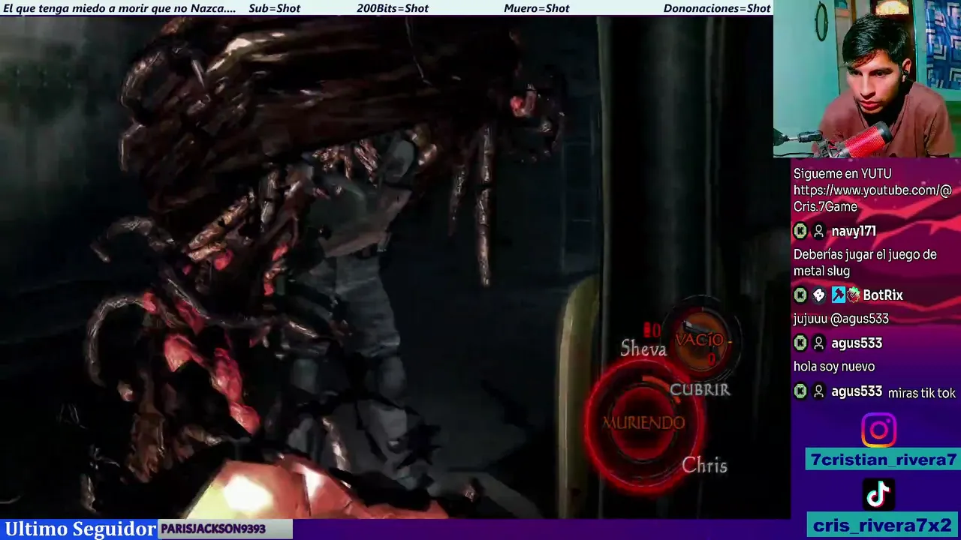Click the cris_rivera7x2 TikTok handle
The height and width of the screenshot is (540, 961).
click(x=882, y=525)
